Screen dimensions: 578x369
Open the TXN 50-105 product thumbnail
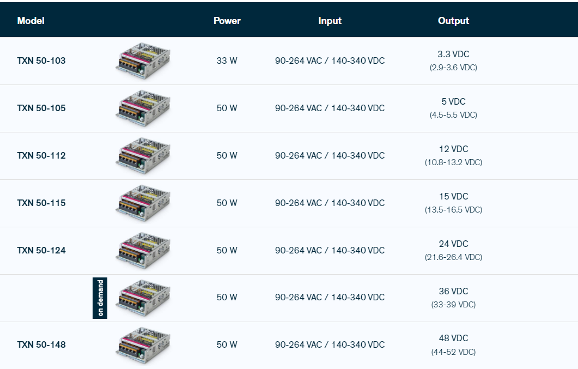point(143,108)
